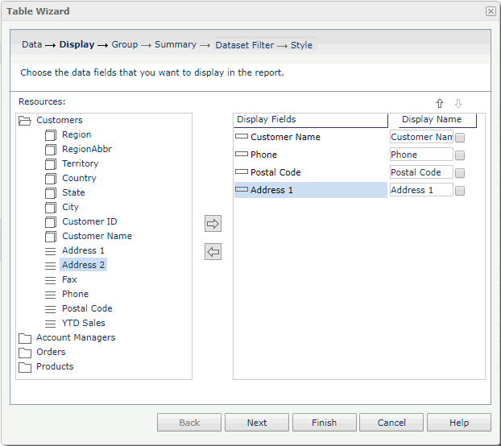
Task: Click the Fax lines icon
Action: coord(50,280)
